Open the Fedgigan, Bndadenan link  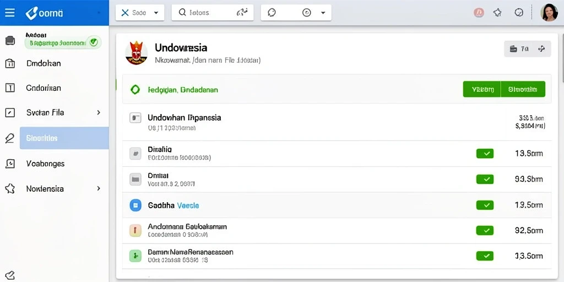tap(183, 90)
